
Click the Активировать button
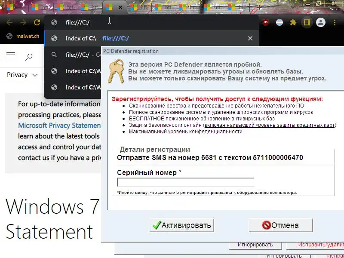pos(181,225)
